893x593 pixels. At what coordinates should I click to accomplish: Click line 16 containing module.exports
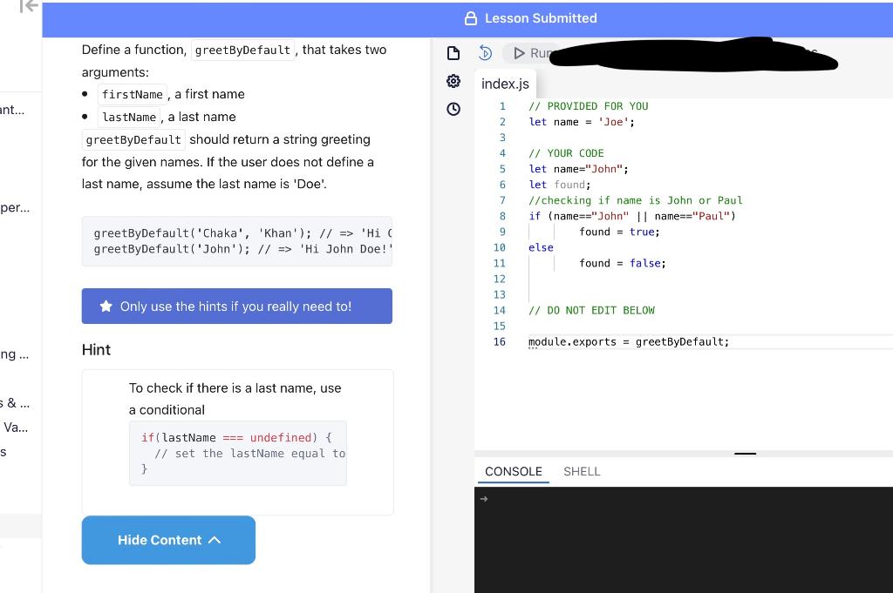coord(628,341)
